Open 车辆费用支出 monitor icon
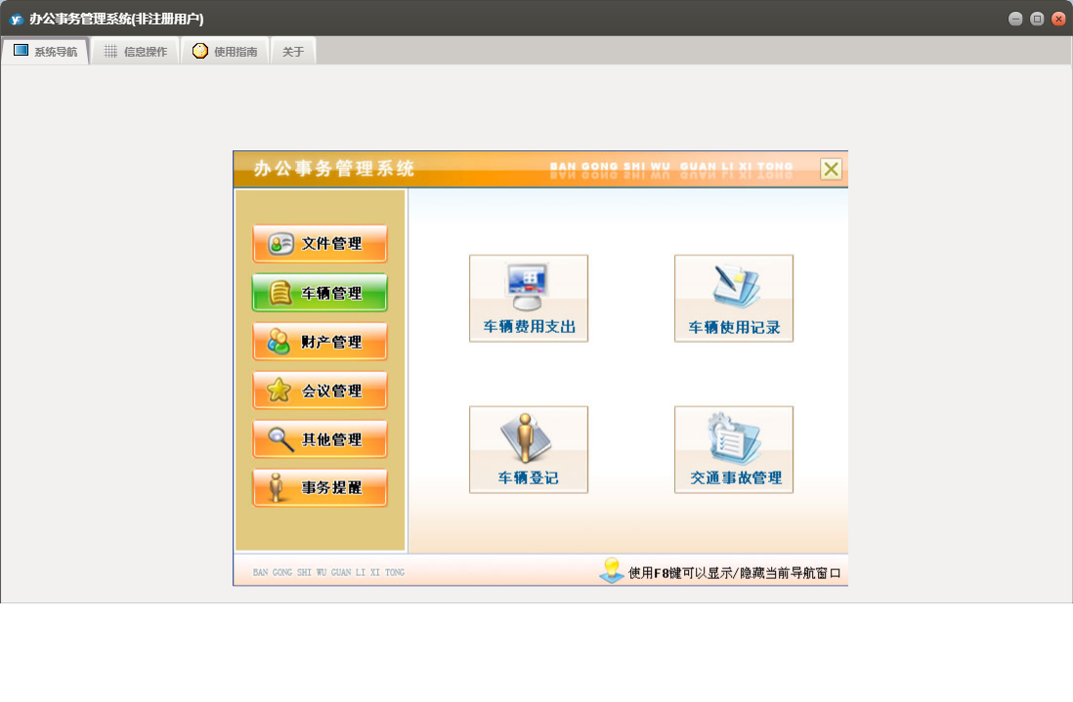The width and height of the screenshot is (1073, 702). tap(529, 298)
